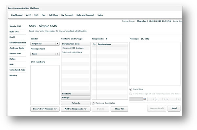Open the My Account menu item

point(67,15)
